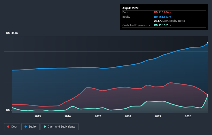Click the Aug 31 2020 tooltip date
The height and width of the screenshot is (135, 212).
click(x=130, y=8)
